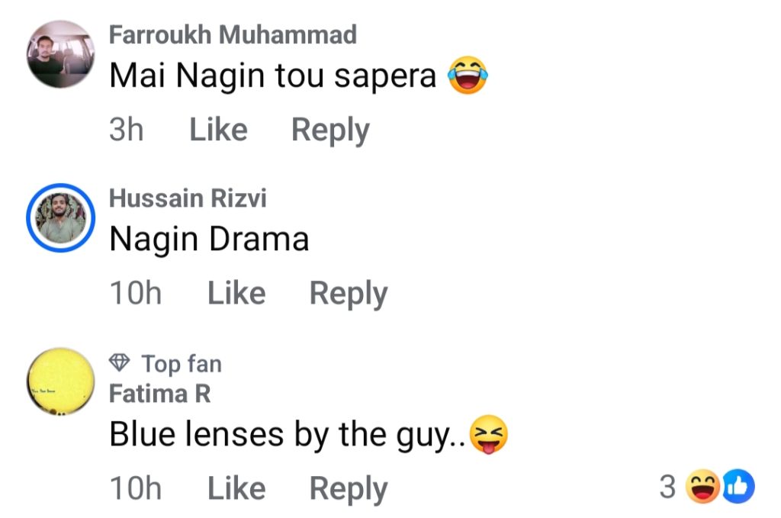Click the Haha reaction icon on Fatima's comment
The width and height of the screenshot is (781, 518).
coord(702,487)
